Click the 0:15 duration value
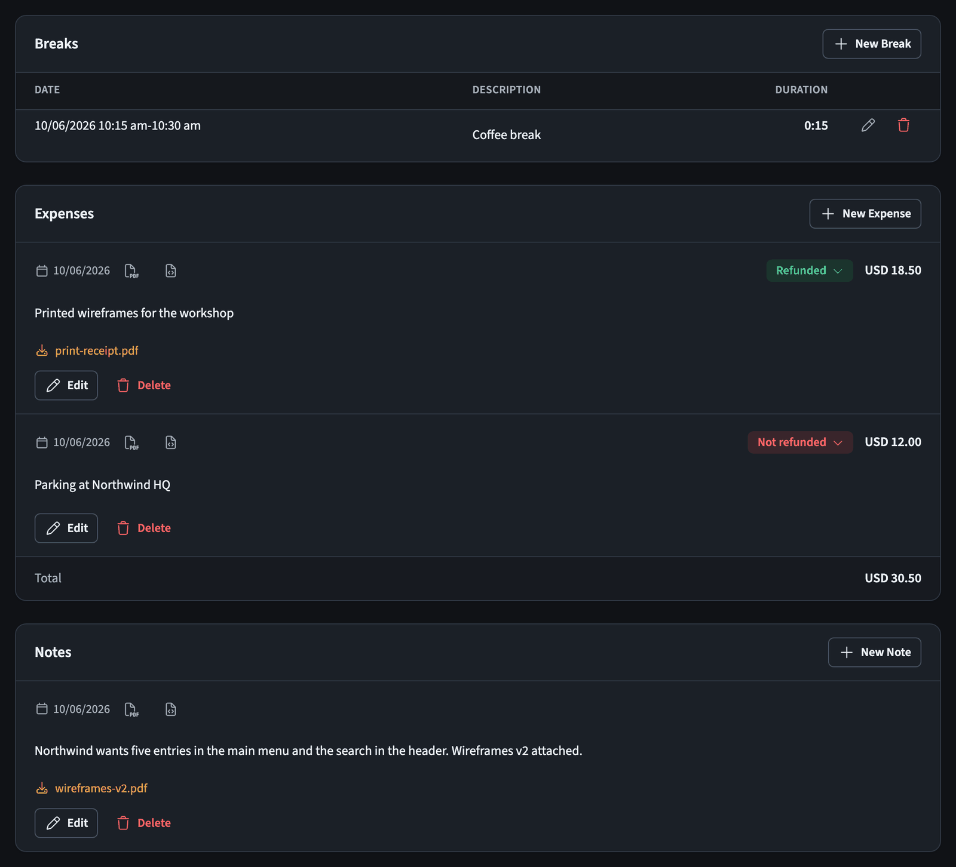 point(816,125)
